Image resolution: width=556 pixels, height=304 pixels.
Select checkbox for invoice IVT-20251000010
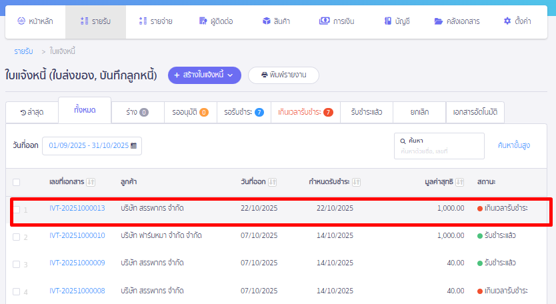point(16,236)
